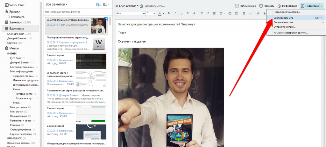Apply the highlighter tool

194,13
